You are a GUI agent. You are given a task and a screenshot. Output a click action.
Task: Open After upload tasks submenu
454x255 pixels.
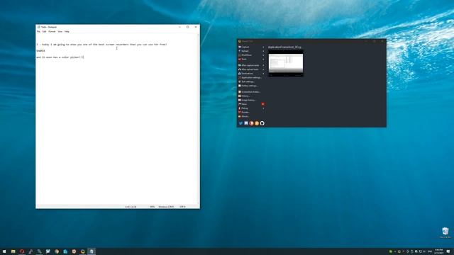click(x=250, y=69)
